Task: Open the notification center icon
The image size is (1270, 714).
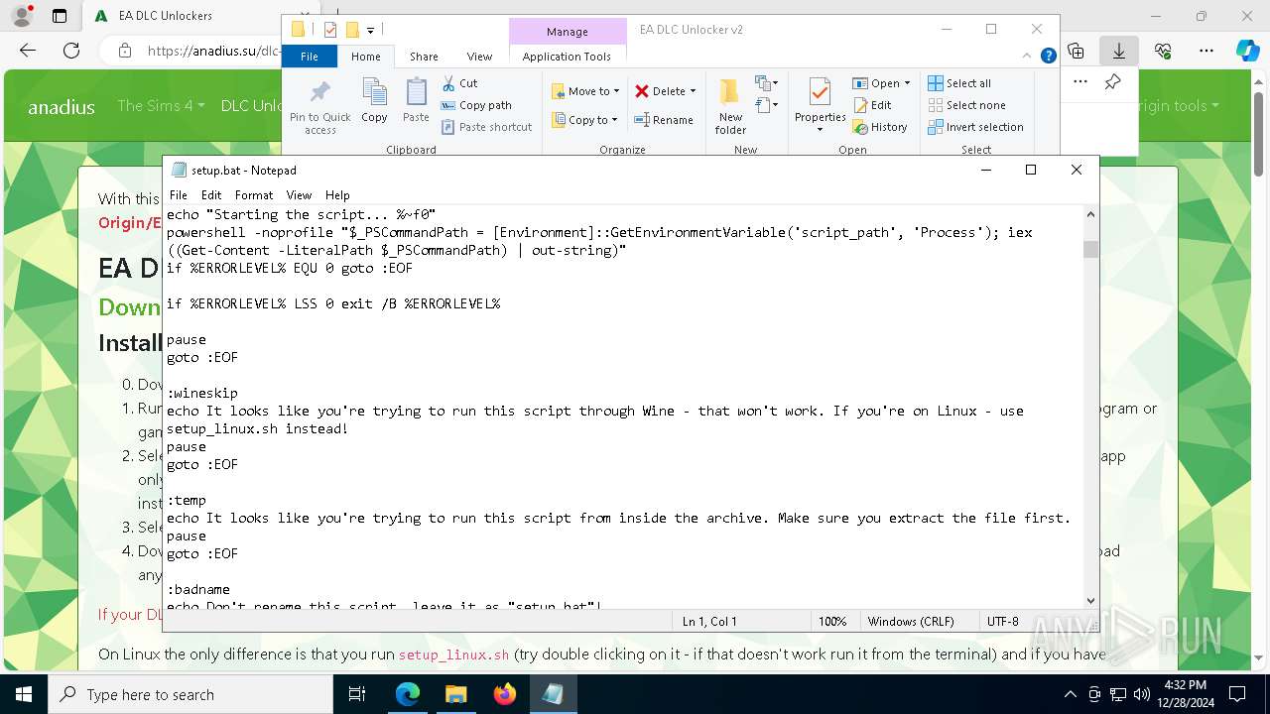Action: coord(1237,694)
